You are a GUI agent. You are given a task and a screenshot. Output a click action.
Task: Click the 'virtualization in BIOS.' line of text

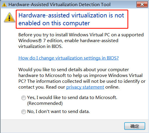click(x=41, y=46)
